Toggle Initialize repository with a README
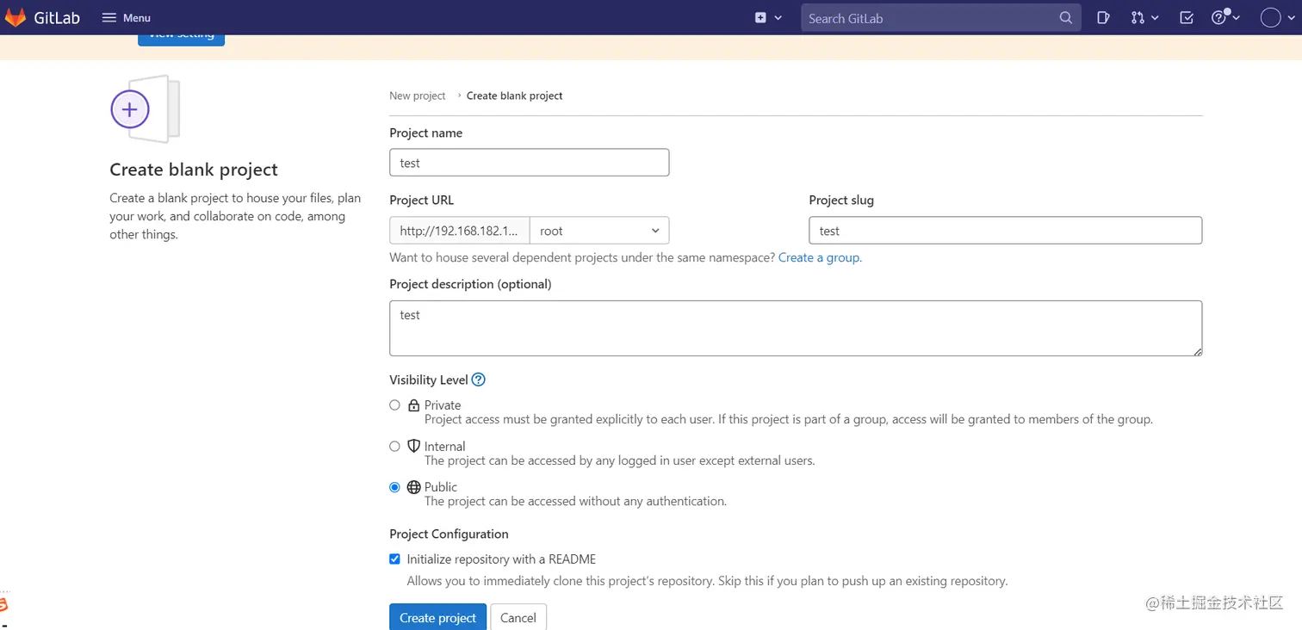Screen dimensions: 1302x630 click(x=394, y=559)
